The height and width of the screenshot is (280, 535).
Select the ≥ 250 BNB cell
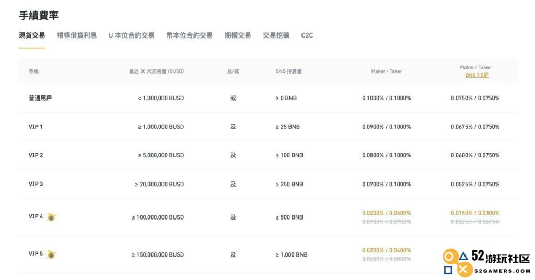(289, 184)
